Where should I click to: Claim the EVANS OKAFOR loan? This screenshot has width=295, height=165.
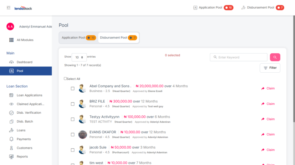coord(268,134)
